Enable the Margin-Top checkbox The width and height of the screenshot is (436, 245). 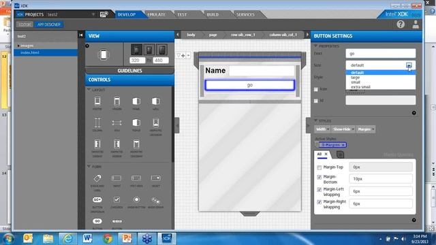[x=320, y=167]
